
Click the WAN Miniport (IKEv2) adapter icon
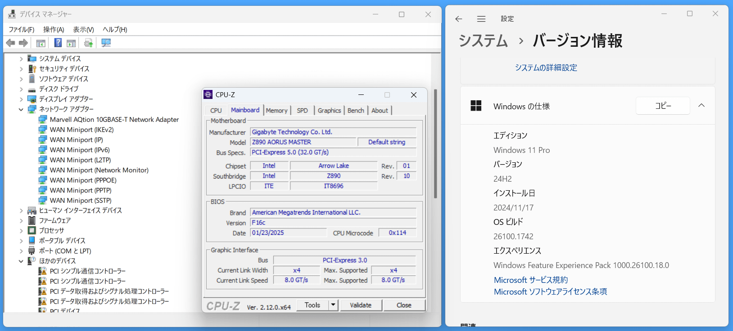(43, 130)
